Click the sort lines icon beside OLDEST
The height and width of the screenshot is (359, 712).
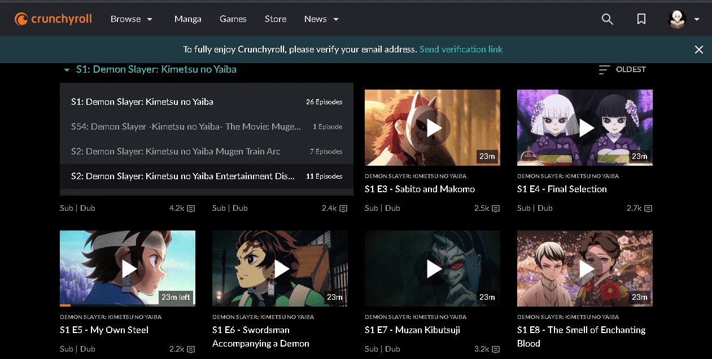[x=604, y=69]
